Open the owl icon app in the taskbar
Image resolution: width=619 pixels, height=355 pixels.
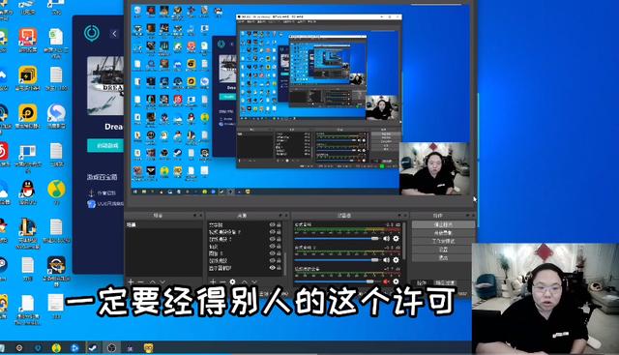(148, 348)
